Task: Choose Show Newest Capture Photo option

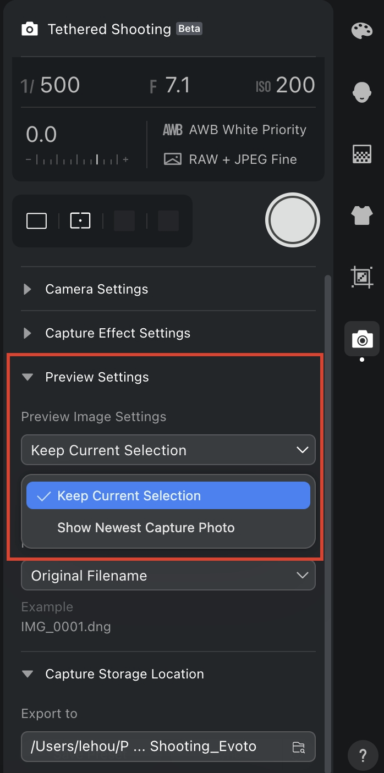Action: [x=168, y=528]
